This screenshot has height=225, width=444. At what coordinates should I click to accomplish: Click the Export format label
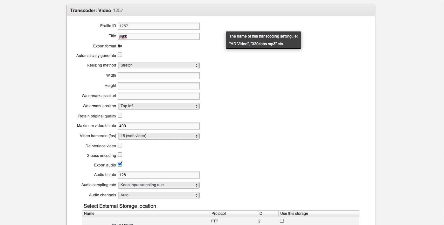105,46
